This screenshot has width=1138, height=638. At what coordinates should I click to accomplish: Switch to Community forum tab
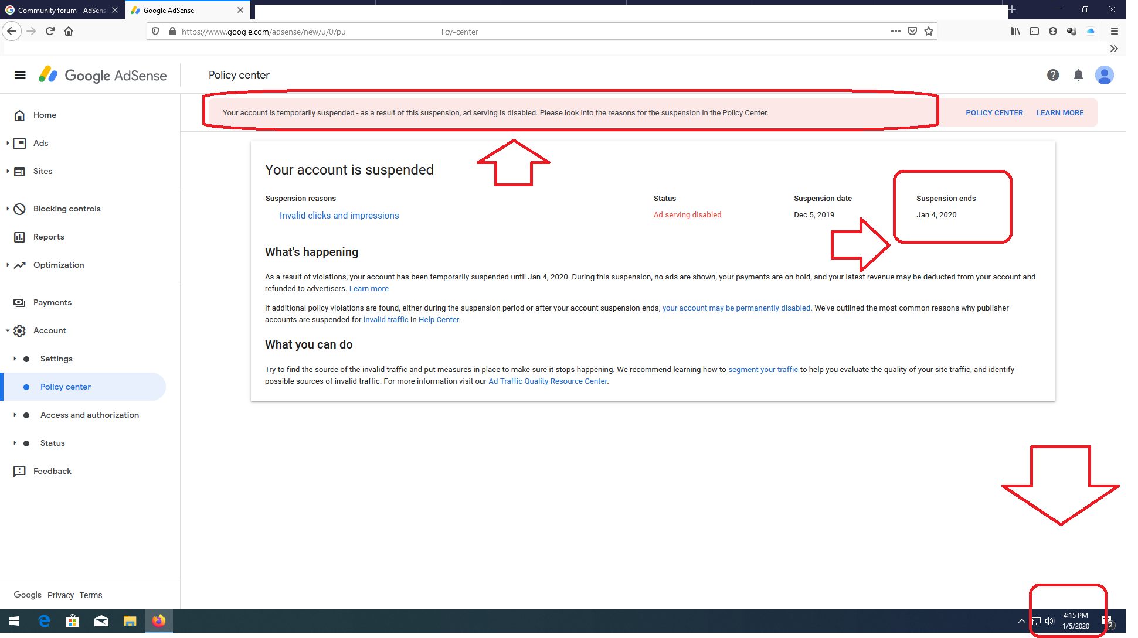point(62,10)
